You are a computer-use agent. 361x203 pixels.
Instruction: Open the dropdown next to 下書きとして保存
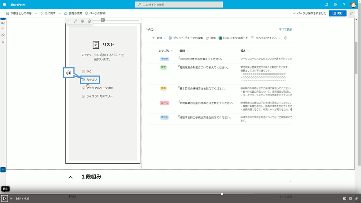[x=36, y=13]
